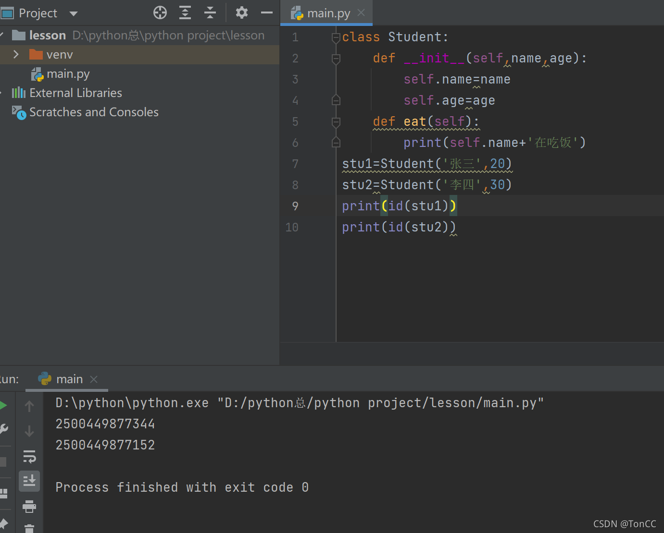Click line number 10 in the gutter

pos(292,227)
